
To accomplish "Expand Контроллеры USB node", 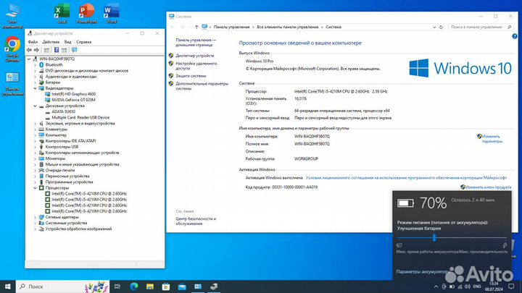I will (35, 147).
